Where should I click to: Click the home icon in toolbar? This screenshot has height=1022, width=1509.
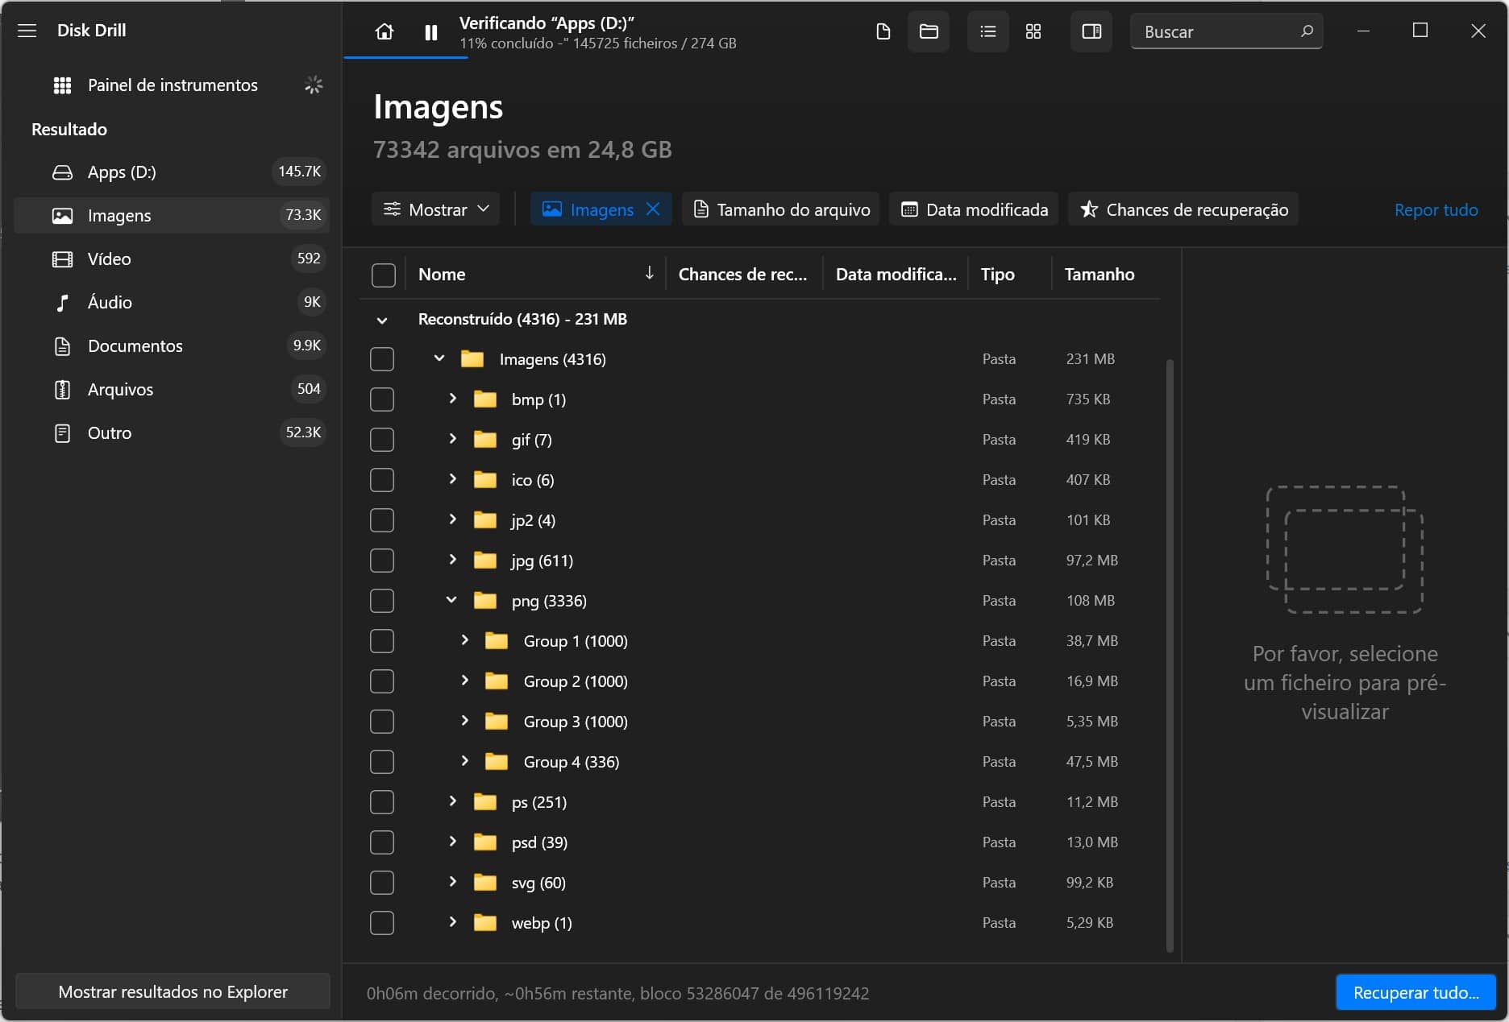(385, 31)
